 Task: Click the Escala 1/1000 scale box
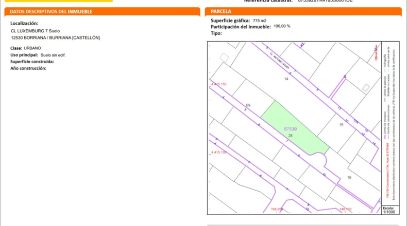click(x=390, y=210)
